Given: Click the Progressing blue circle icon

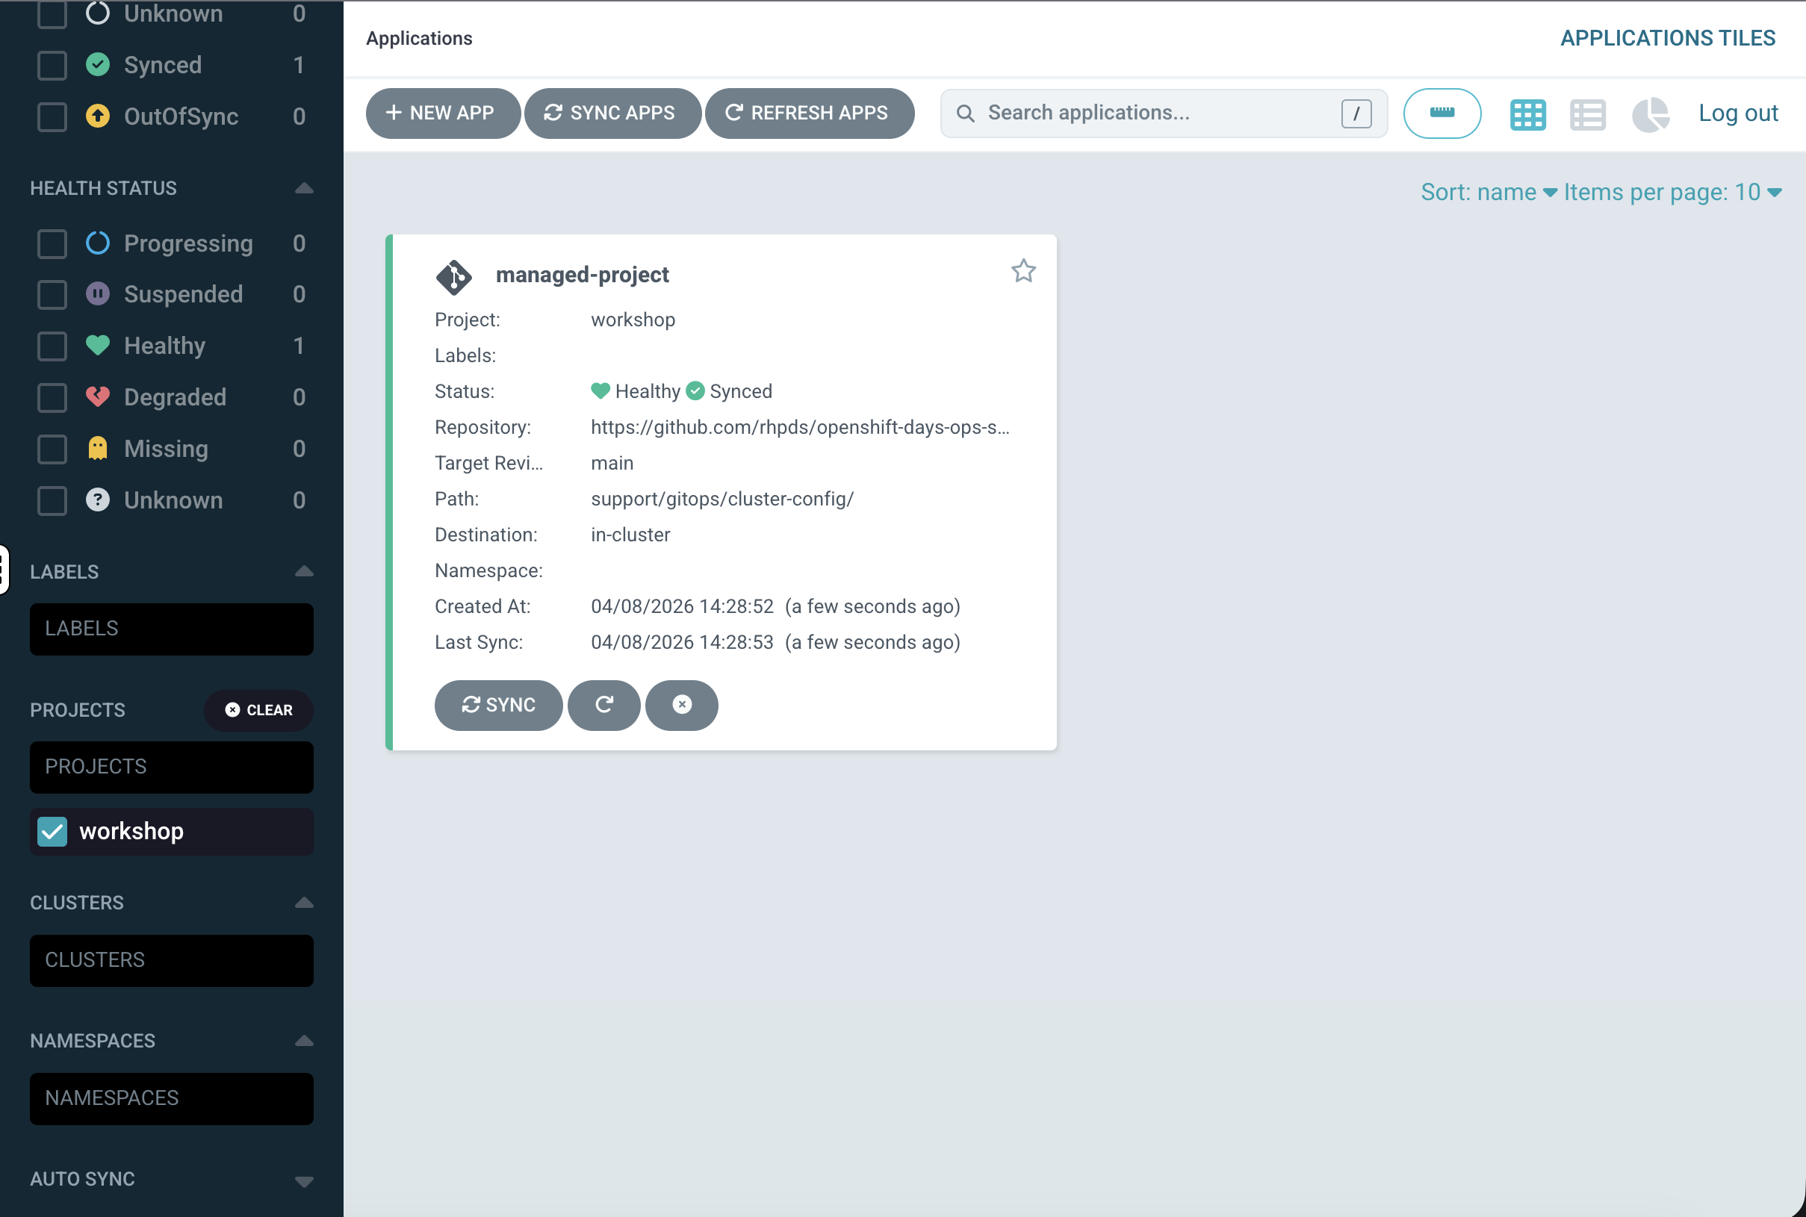Looking at the screenshot, I should [97, 243].
